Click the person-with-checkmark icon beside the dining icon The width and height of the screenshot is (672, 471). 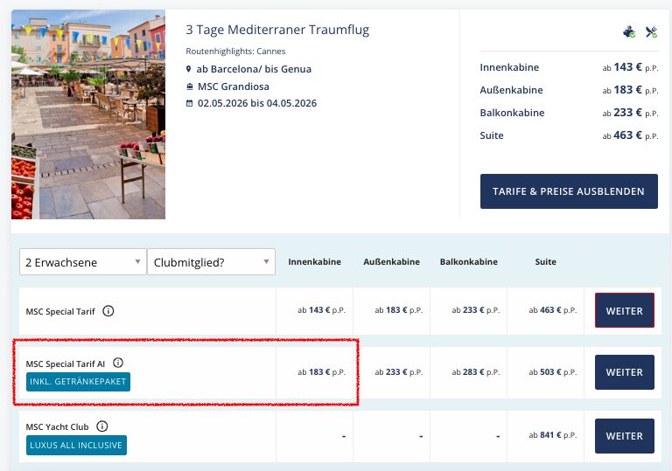629,32
